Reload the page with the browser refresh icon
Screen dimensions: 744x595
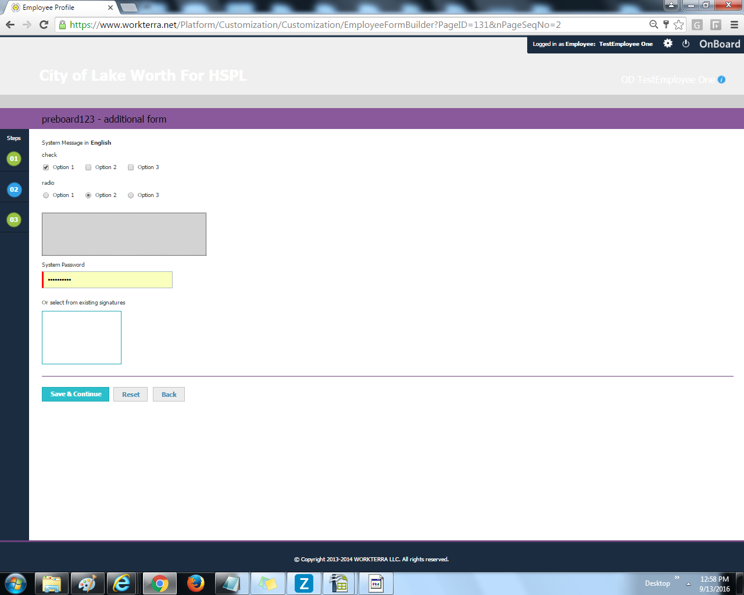click(44, 24)
